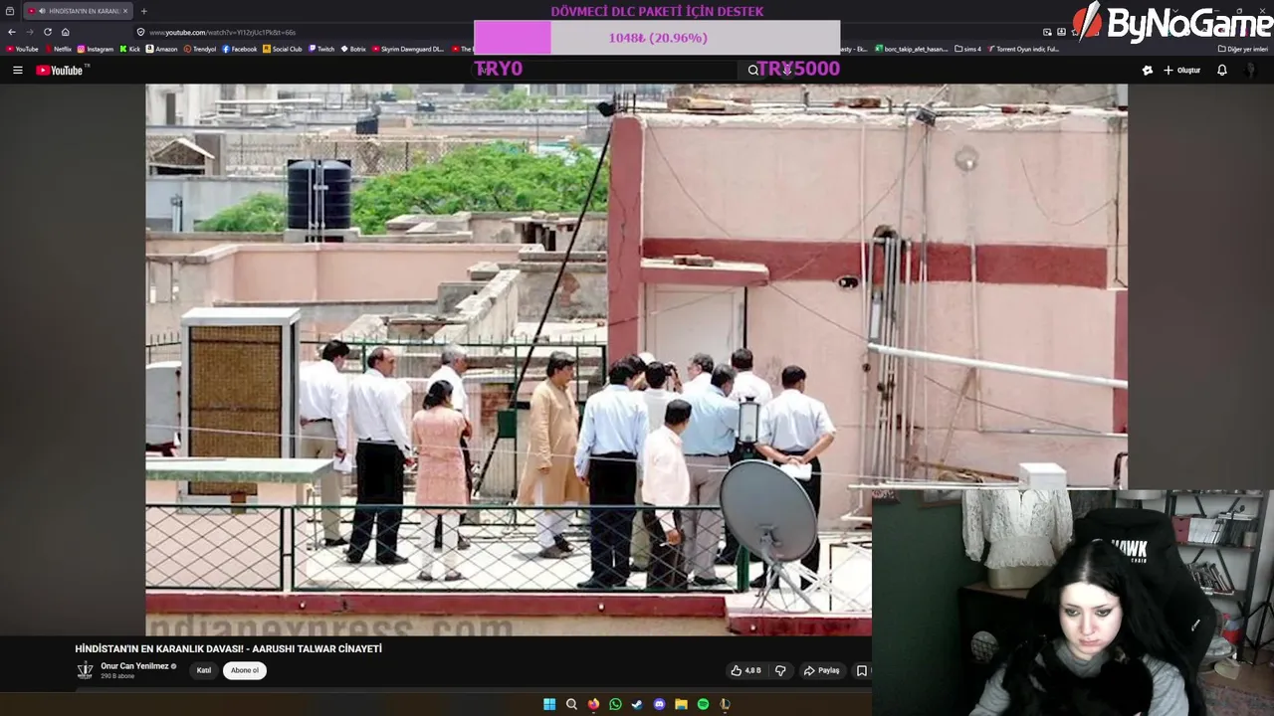Open the YouTube account avatar menu
The image size is (1274, 716).
(1252, 71)
